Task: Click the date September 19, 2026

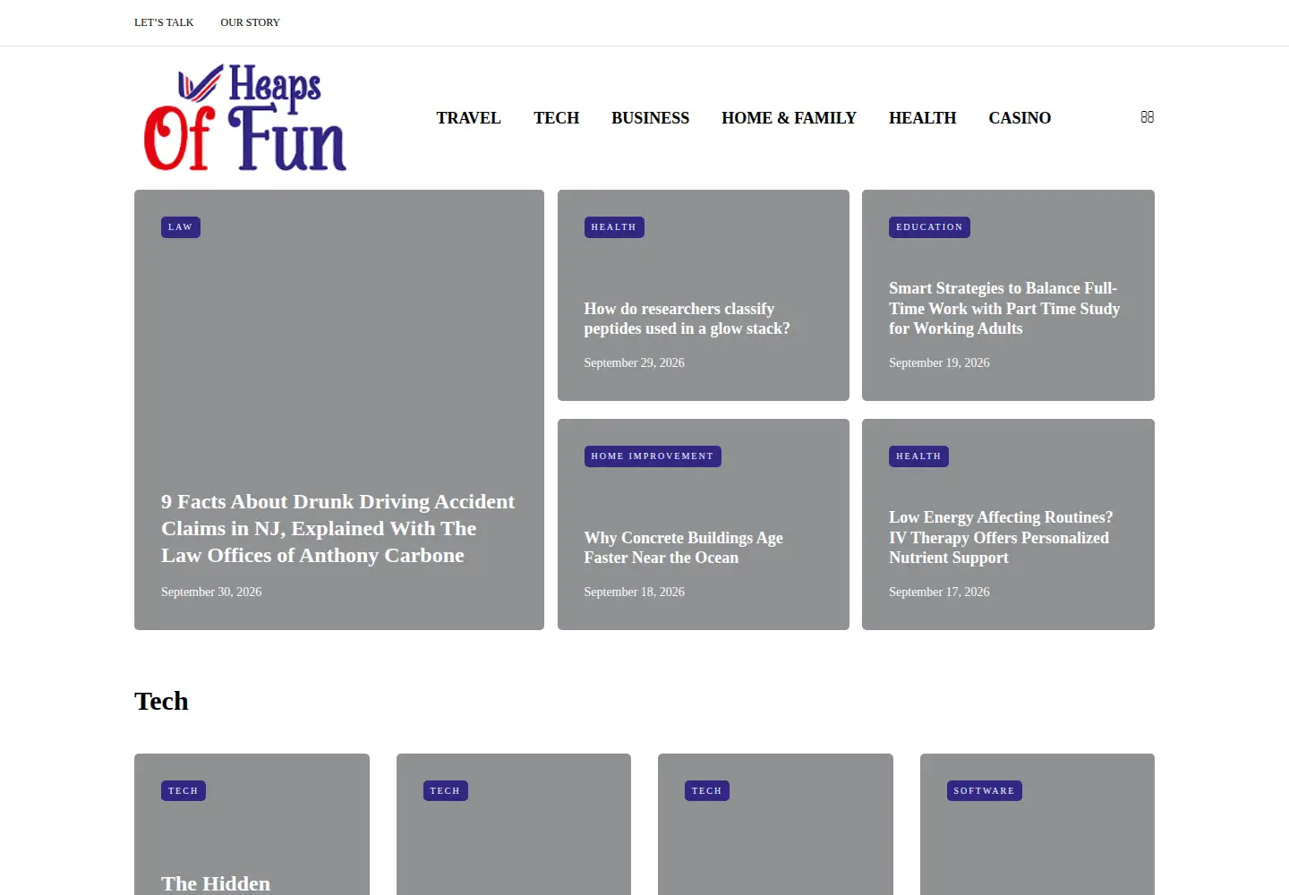Action: [x=939, y=363]
